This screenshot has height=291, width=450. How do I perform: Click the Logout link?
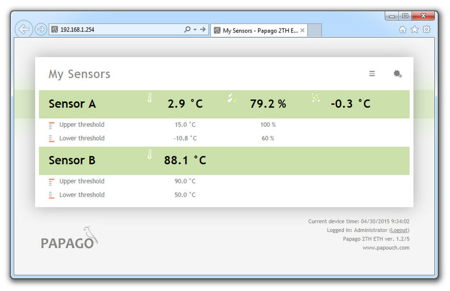pyautogui.click(x=399, y=230)
